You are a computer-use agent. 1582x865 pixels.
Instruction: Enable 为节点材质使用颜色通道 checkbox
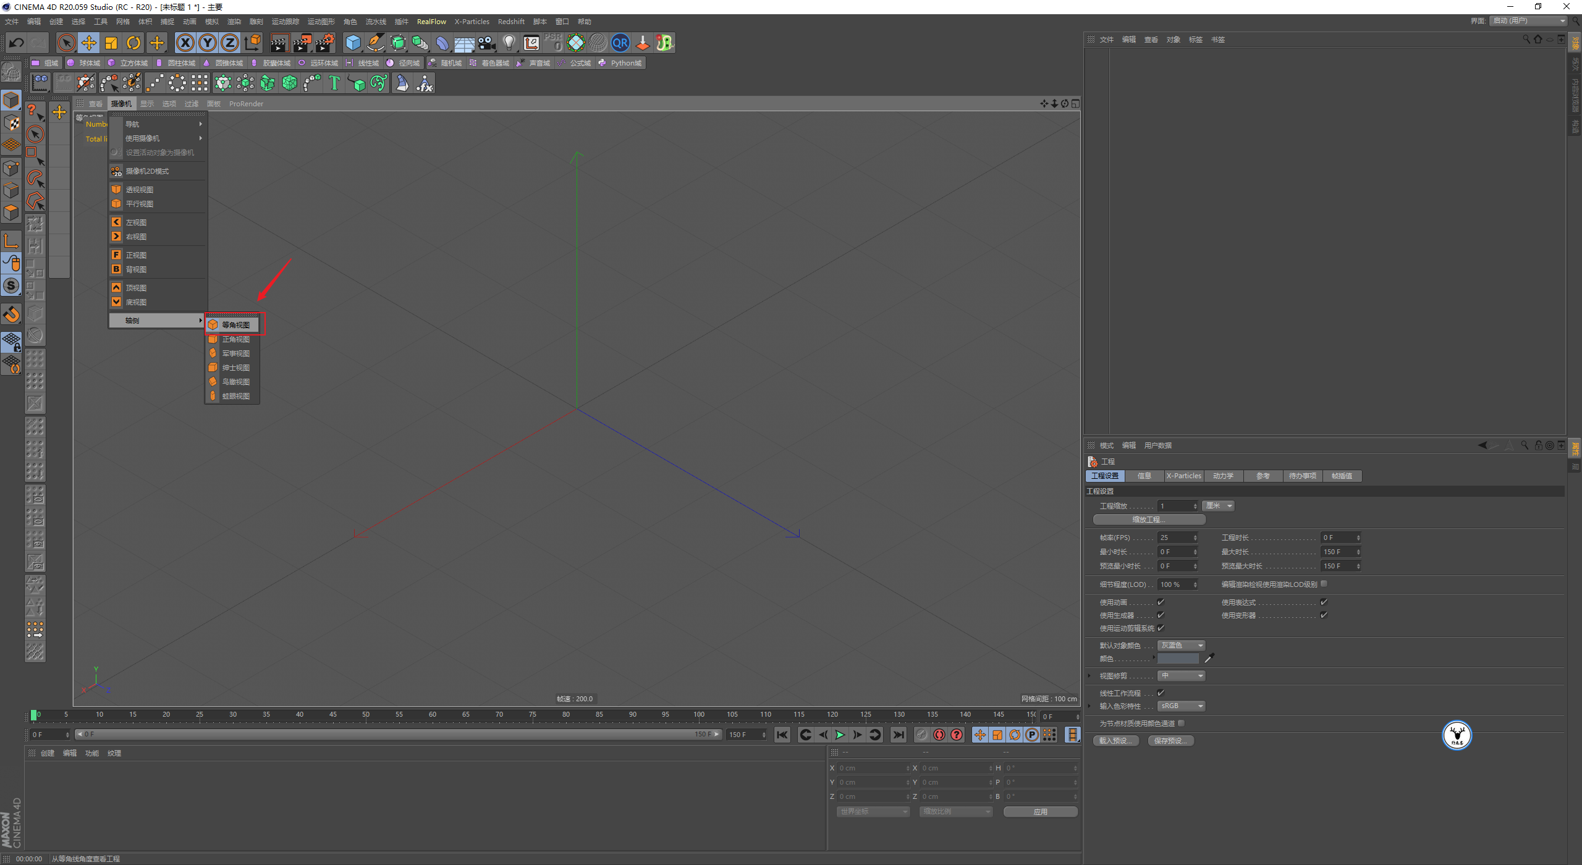(1181, 723)
